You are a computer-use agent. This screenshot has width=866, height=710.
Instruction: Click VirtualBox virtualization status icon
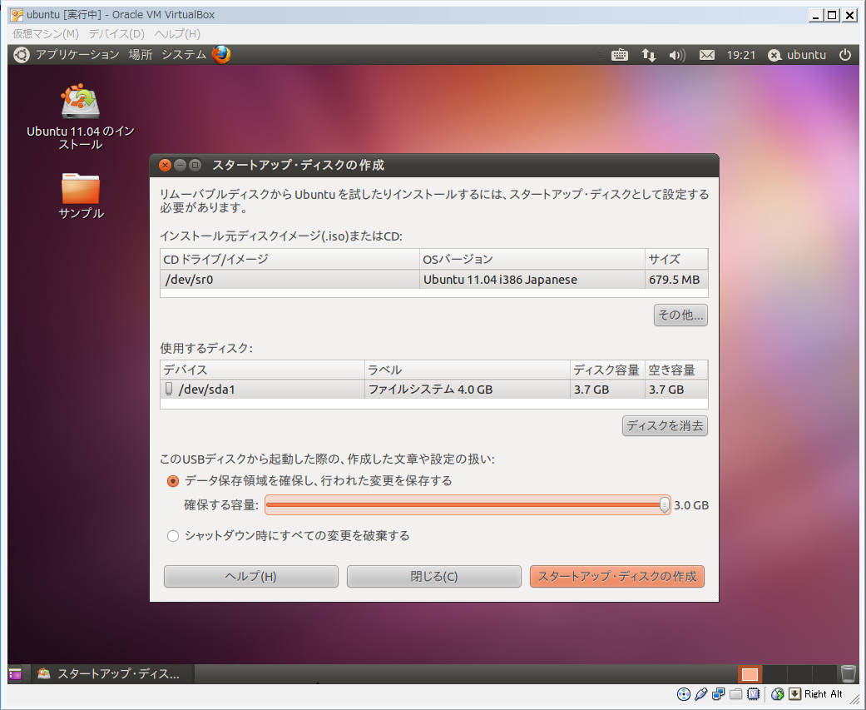754,694
